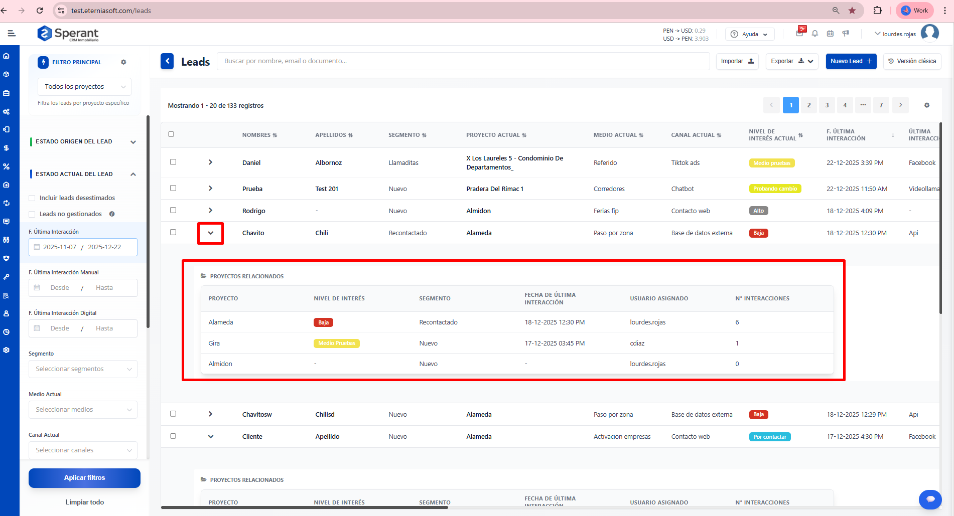Open the Ayuda help menu
The image size is (954, 516).
coord(750,34)
